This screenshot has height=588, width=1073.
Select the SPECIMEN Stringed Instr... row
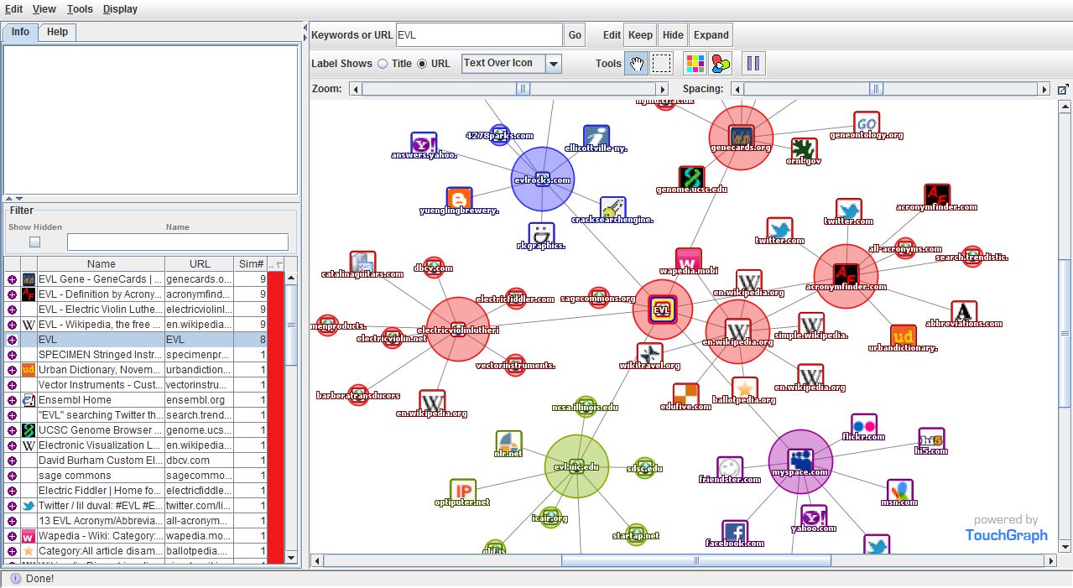click(136, 355)
